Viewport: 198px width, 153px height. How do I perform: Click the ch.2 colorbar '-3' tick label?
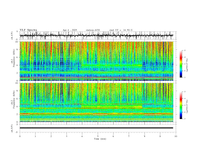184,92
